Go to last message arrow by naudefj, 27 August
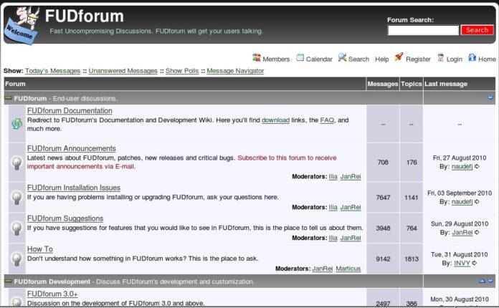The image size is (499, 308). tap(477, 166)
